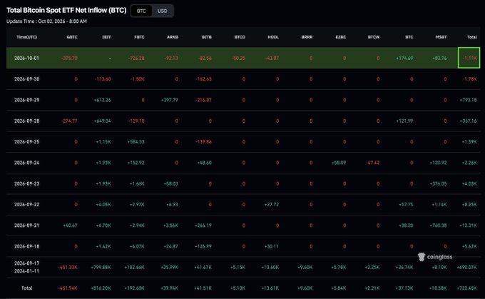Click the +793.18 total value

[x=469, y=101]
